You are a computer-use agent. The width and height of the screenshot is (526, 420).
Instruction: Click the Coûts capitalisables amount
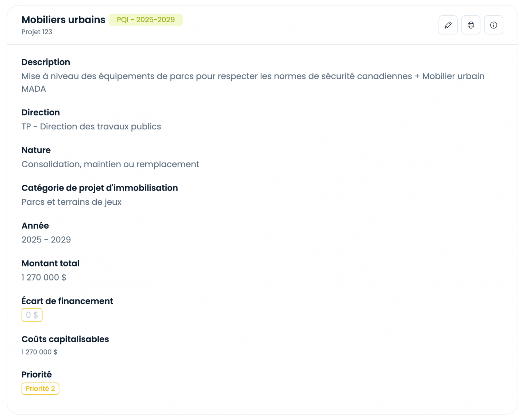39,352
